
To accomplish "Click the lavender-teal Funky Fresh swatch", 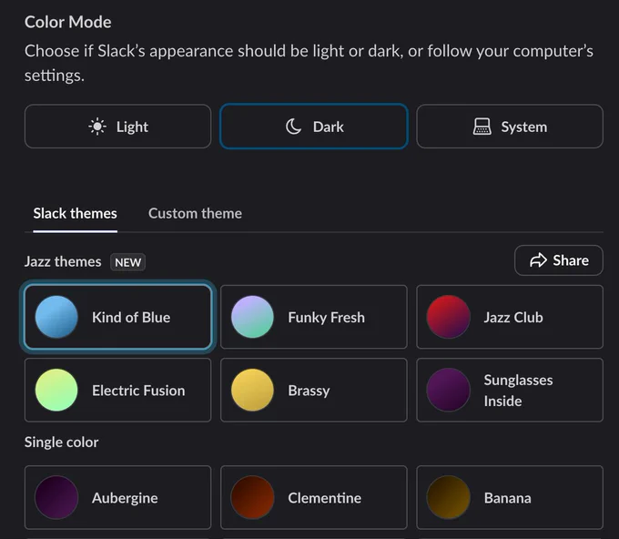I will (x=252, y=317).
